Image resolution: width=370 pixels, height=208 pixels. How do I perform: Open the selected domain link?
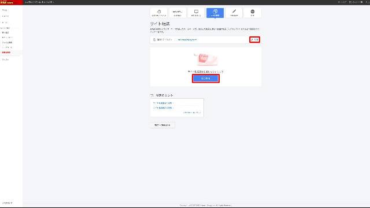(x=187, y=40)
